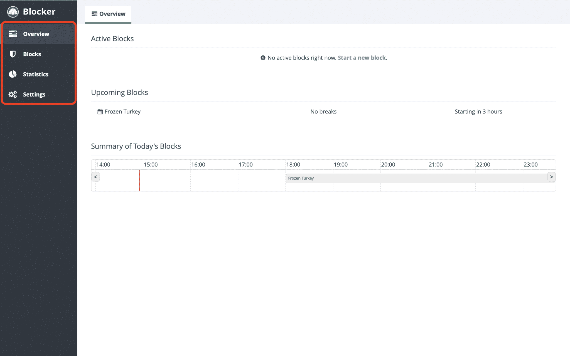This screenshot has height=356, width=570.
Task: Click the calendar icon next to Frozen Turkey
Action: click(x=100, y=112)
